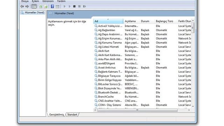Click the Export List toolbar icon
The height and width of the screenshot is (126, 224).
(46, 6)
